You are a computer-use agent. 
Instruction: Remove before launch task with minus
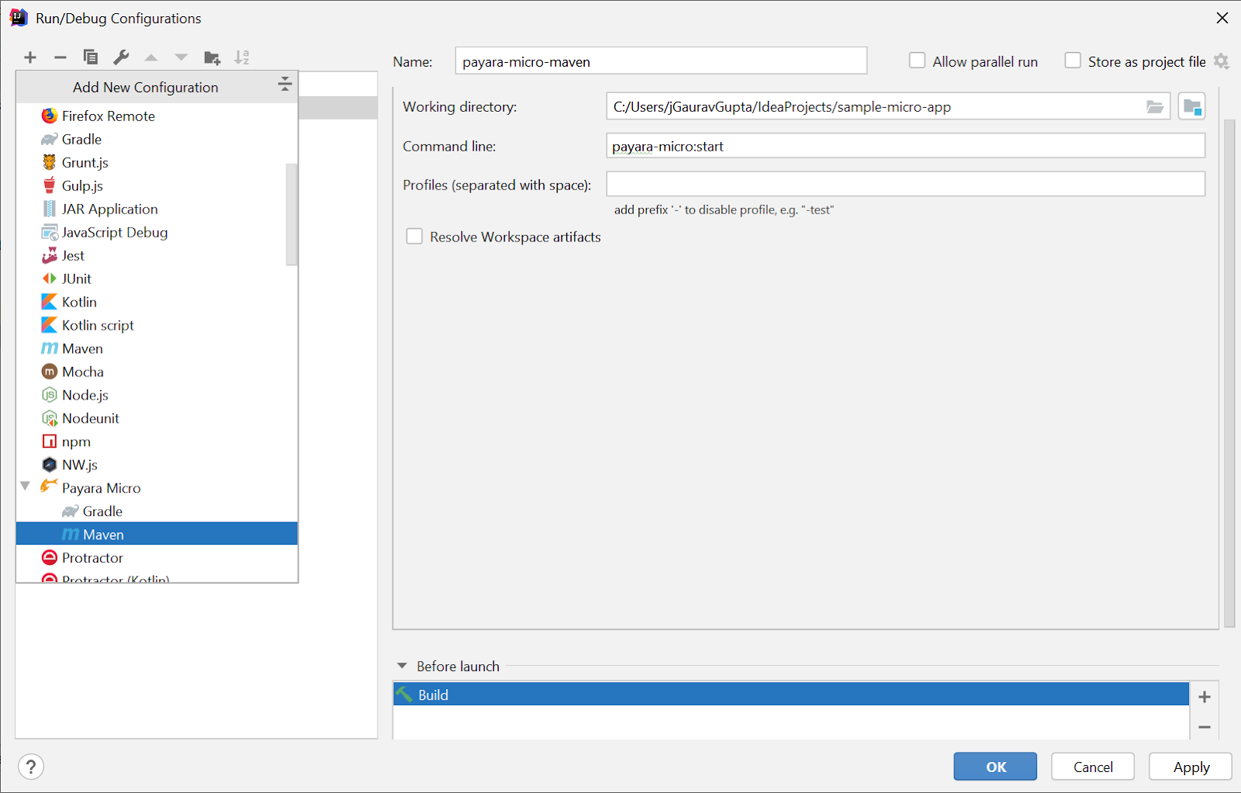pos(1205,727)
